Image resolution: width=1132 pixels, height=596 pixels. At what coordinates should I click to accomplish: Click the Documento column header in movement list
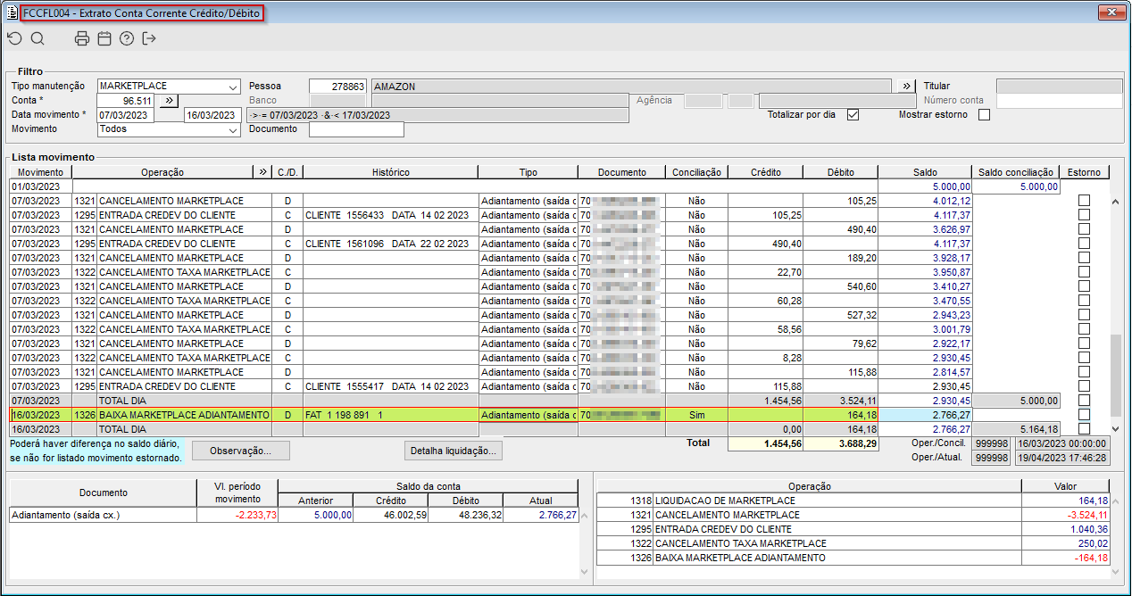point(621,172)
